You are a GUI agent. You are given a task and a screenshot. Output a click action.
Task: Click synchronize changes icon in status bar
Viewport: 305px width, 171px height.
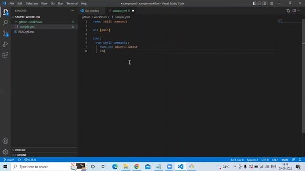(x=19, y=160)
